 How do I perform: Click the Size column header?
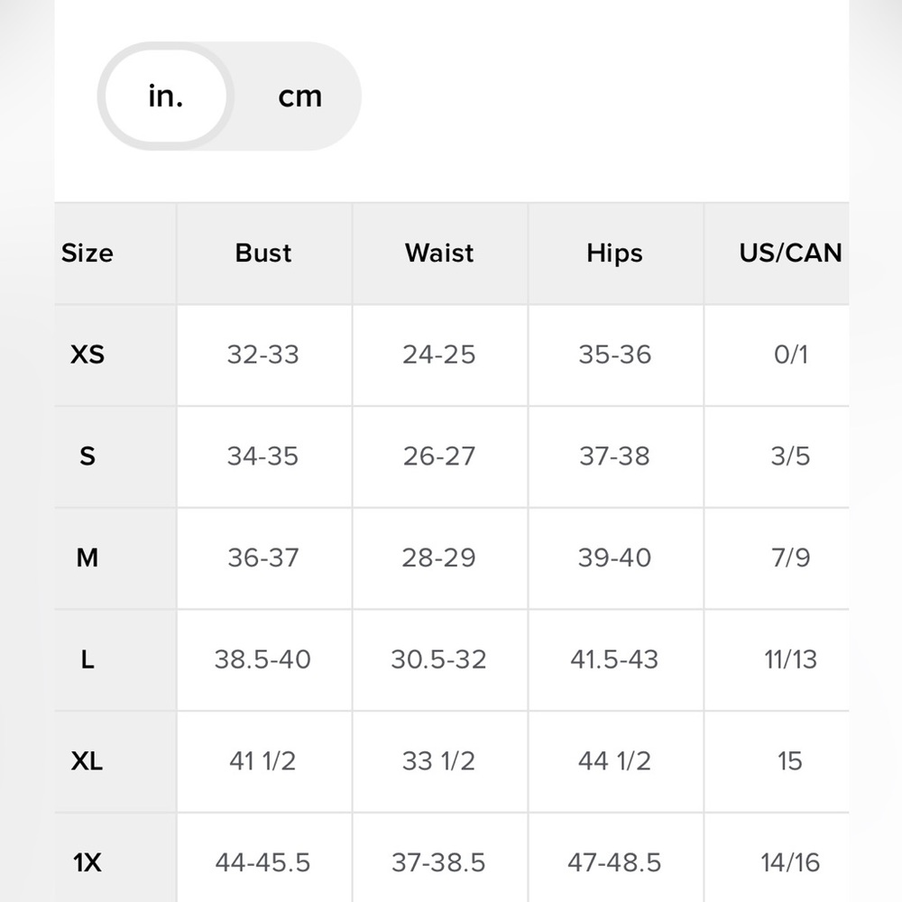coord(87,253)
